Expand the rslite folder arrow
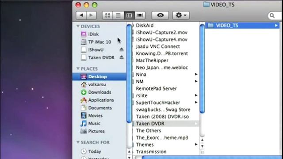 tap(196, 95)
